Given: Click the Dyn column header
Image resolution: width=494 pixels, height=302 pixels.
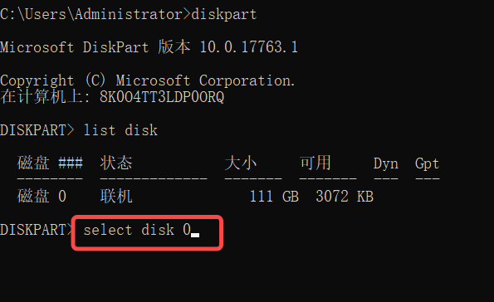Looking at the screenshot, I should pos(385,163).
